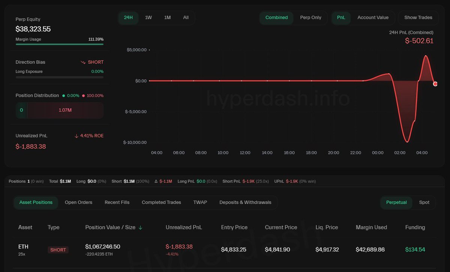
Task: Sort by Current Price column header
Action: point(281,227)
